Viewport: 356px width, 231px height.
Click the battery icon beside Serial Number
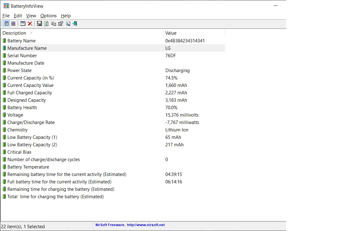pos(4,56)
